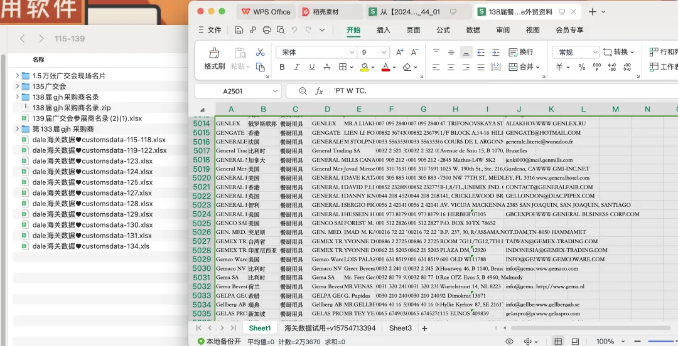Click the Print Preview icon
678x346 pixels.
coord(281,30)
